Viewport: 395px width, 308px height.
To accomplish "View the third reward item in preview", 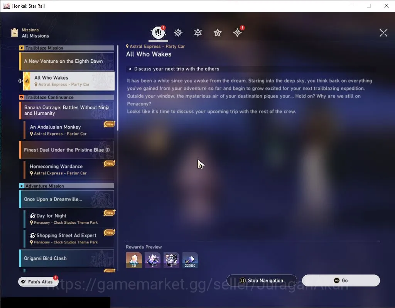I will [x=171, y=260].
